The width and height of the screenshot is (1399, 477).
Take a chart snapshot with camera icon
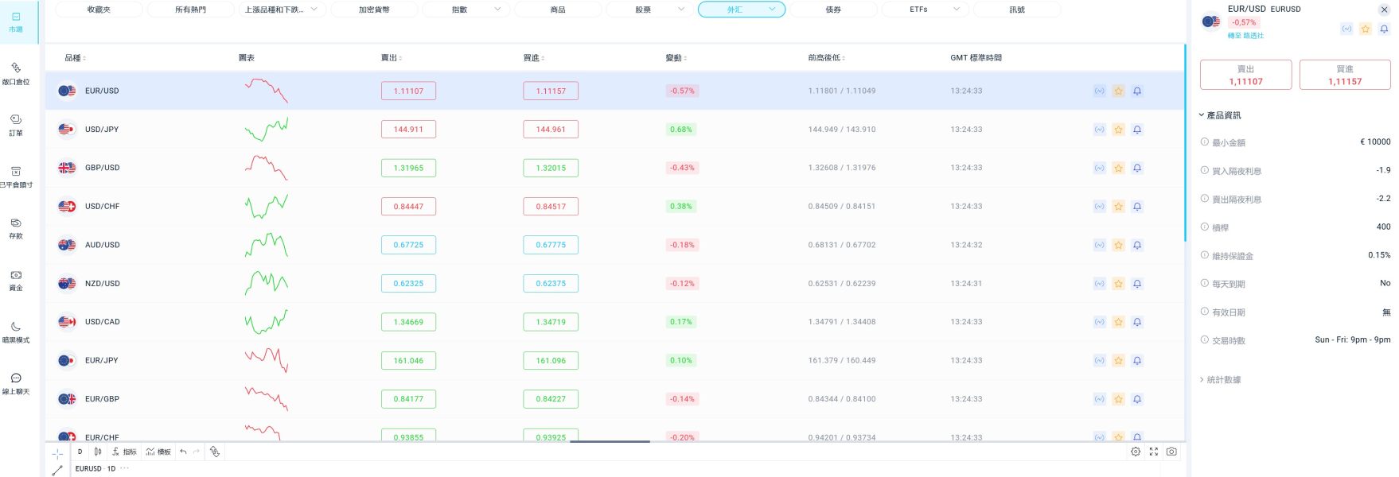point(1171,452)
